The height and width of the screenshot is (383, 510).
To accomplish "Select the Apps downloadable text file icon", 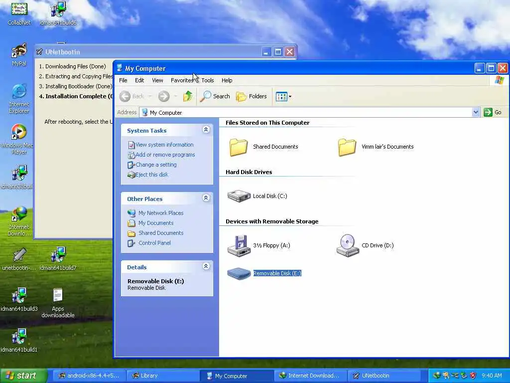I will pyautogui.click(x=58, y=303).
